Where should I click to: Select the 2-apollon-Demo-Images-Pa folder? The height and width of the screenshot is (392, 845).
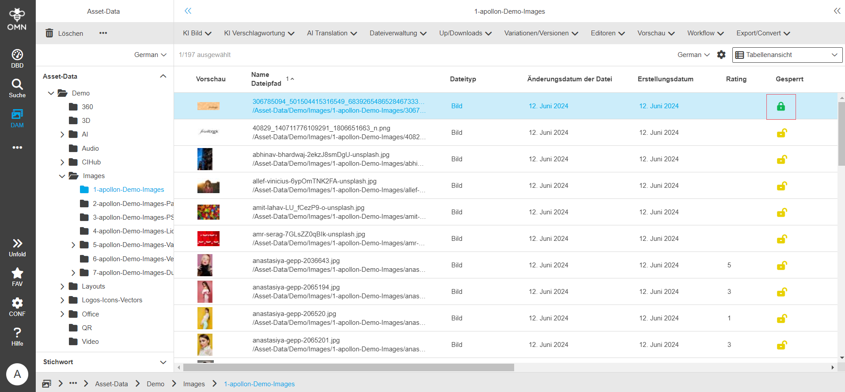(133, 204)
